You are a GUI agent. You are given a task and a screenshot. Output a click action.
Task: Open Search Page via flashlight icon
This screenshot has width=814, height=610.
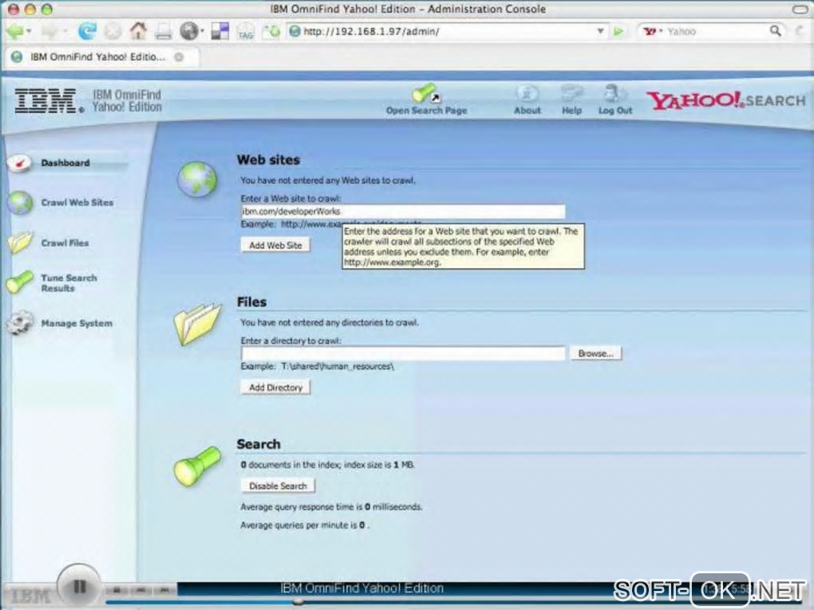point(426,99)
